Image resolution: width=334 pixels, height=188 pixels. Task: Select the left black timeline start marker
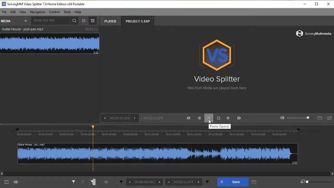(17, 130)
